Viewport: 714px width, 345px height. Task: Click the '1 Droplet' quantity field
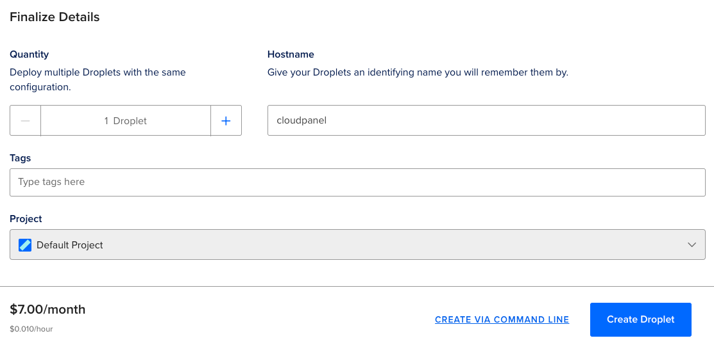126,121
